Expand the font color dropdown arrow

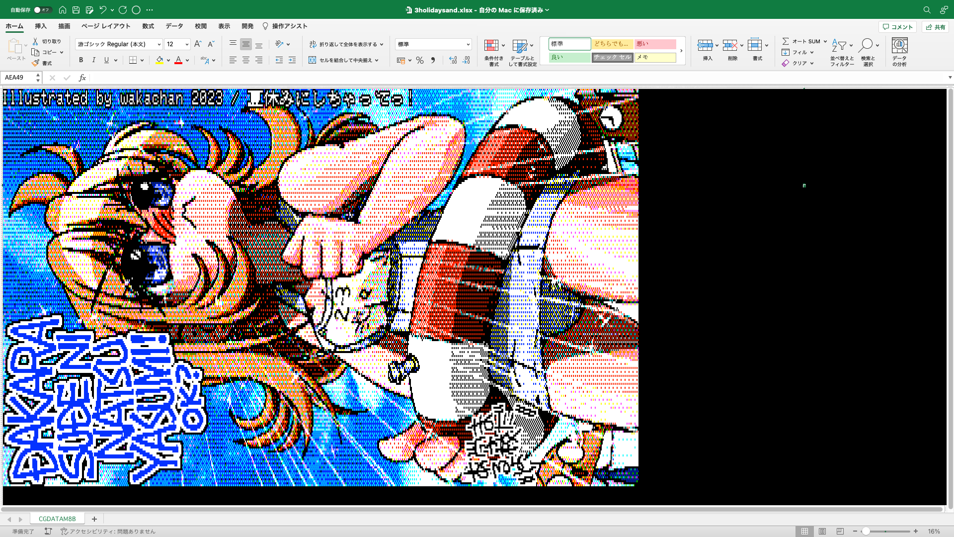pos(187,60)
